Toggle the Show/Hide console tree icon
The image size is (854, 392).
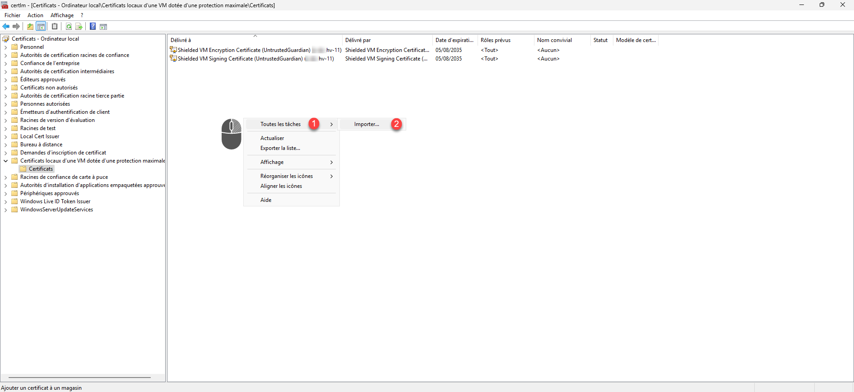[x=41, y=27]
